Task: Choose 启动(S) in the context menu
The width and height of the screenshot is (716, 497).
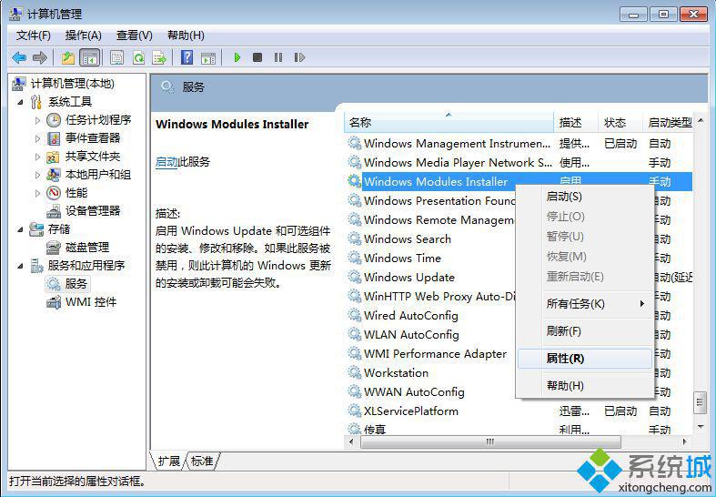Action: click(584, 197)
